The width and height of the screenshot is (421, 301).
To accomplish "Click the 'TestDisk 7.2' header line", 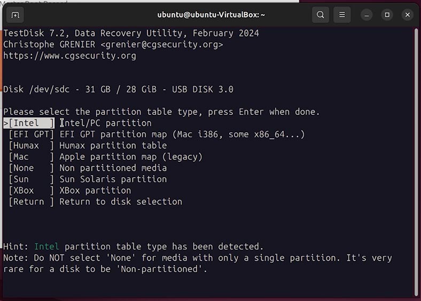I will [x=131, y=33].
